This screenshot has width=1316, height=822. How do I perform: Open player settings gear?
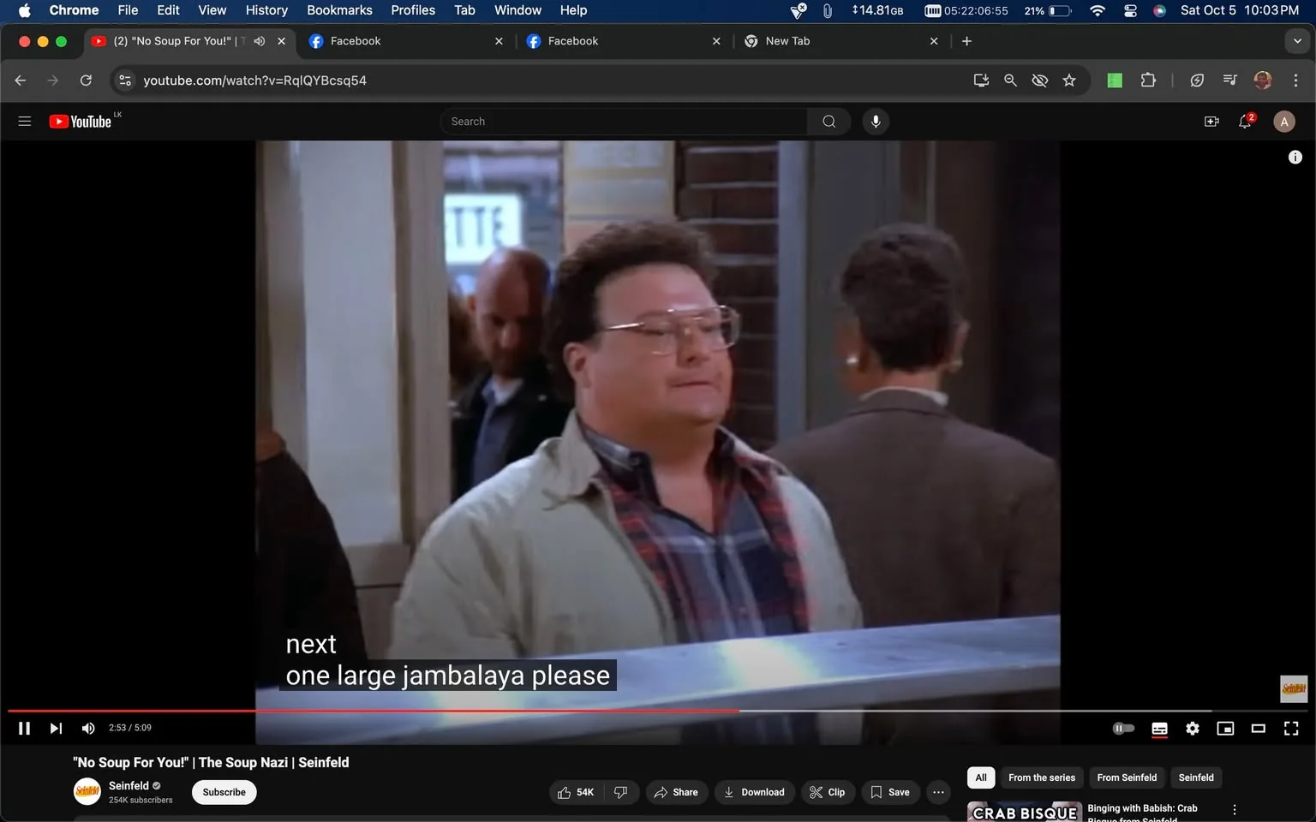(1193, 729)
